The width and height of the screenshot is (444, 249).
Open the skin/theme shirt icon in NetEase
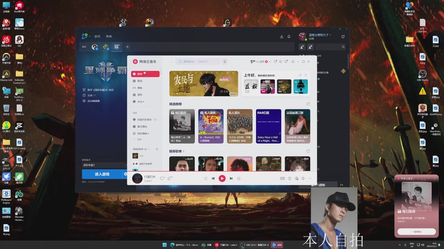tap(286, 61)
